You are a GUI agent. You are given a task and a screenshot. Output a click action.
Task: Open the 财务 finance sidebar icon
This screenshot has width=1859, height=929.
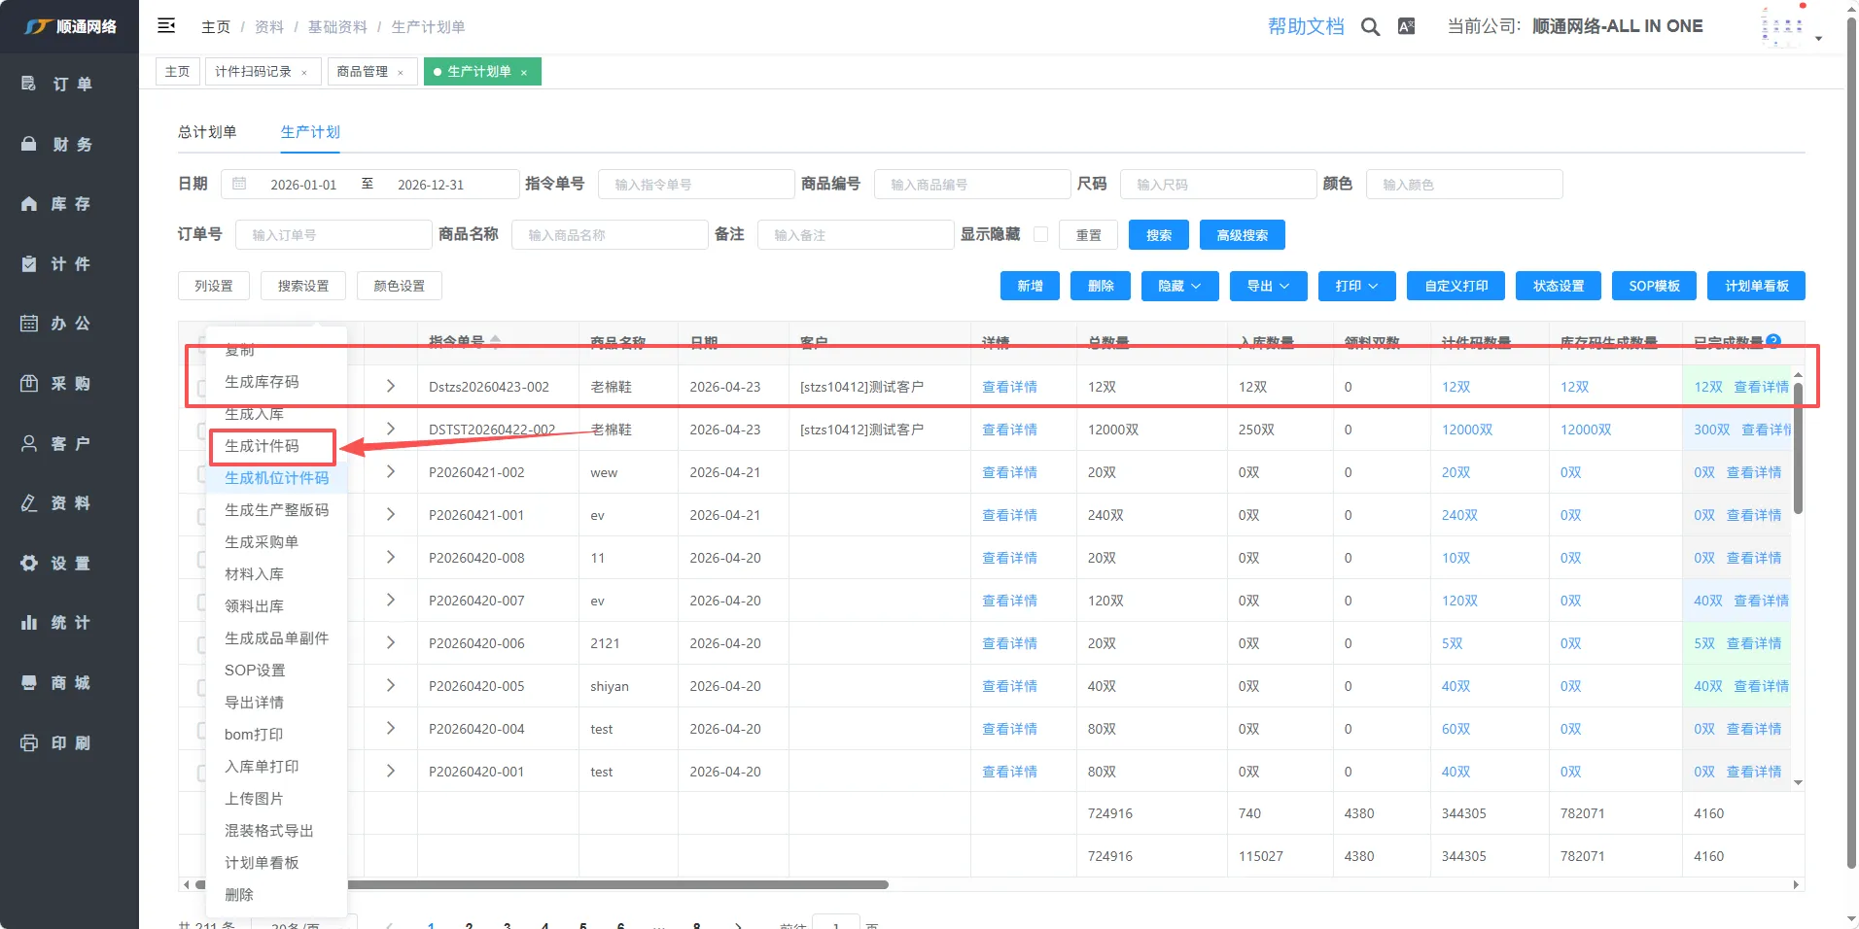tap(29, 144)
